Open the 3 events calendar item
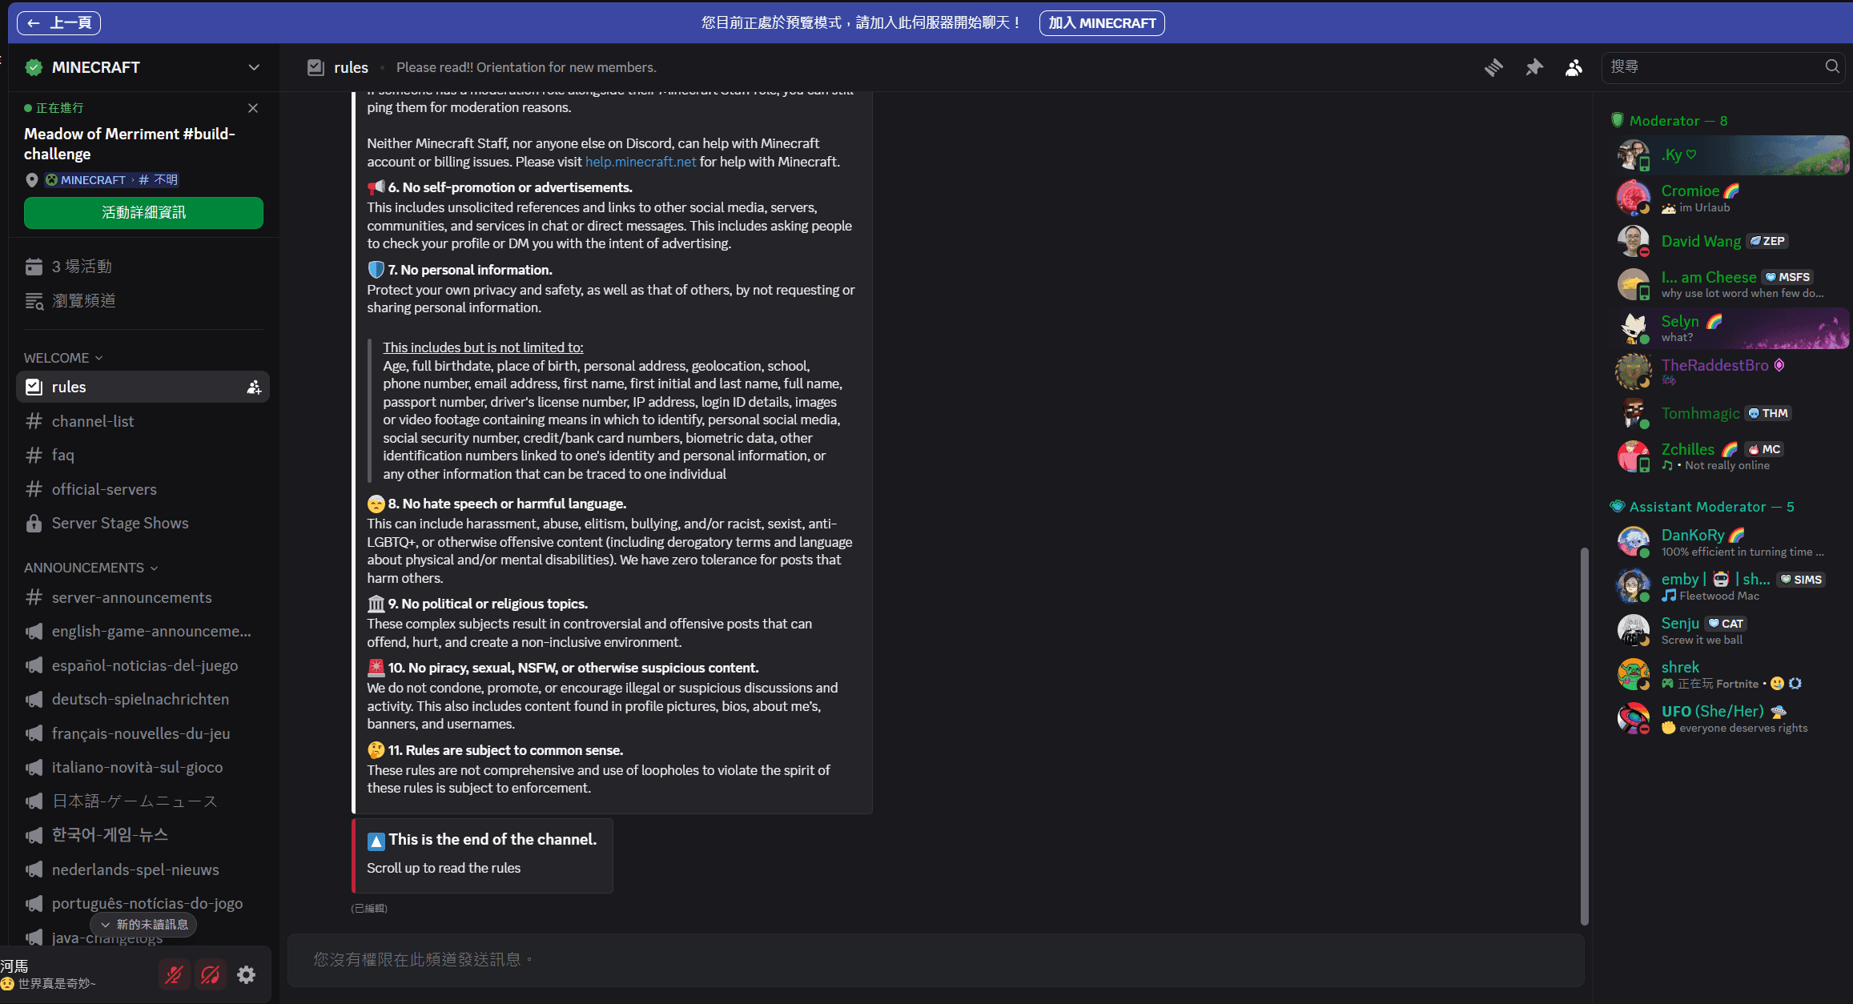 click(144, 267)
